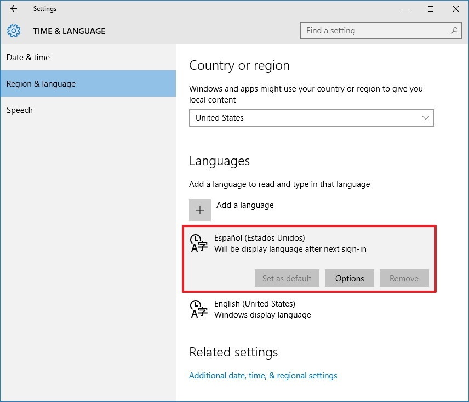Click the TIME & LANGUAGE heading
This screenshot has width=469, height=402.
pyautogui.click(x=69, y=31)
